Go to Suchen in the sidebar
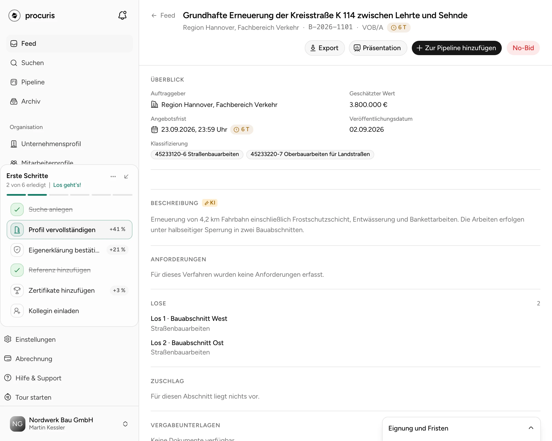The width and height of the screenshot is (552, 441). coord(70,63)
